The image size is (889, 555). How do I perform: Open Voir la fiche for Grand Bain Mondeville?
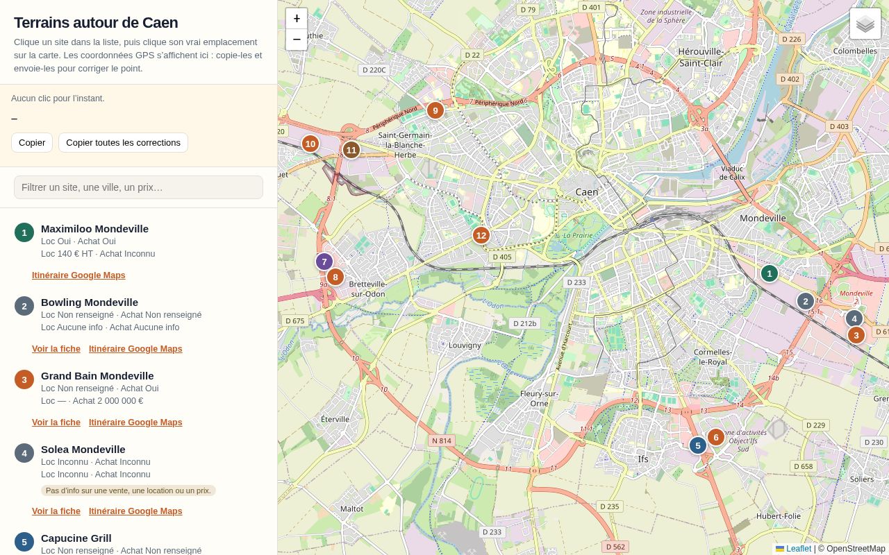(x=56, y=422)
